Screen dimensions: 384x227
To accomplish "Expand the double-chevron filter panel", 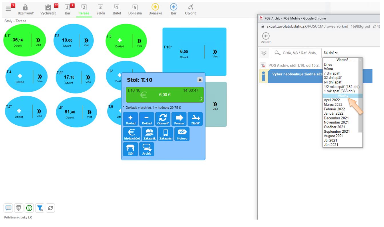I will [264, 53].
